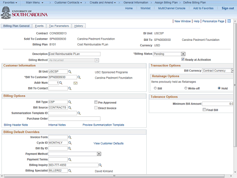This screenshot has height=178, width=237.
Task: Switch to the Events tab
Action: (39, 26)
